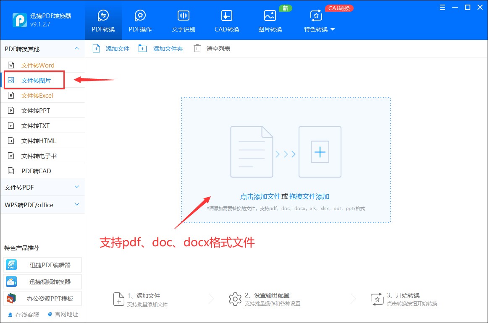Select 文件转Excel in the sidebar
This screenshot has width=488, height=323.
click(43, 96)
